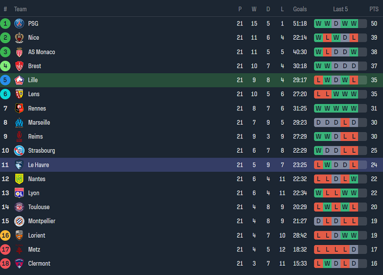Image resolution: width=383 pixels, height=275 pixels.
Task: Sort table by Goals column header
Action: [x=300, y=9]
